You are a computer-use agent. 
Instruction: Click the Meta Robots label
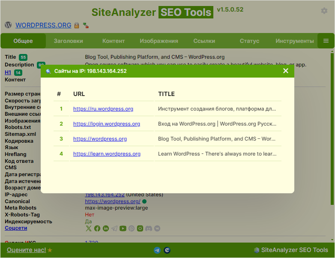(x=21, y=208)
